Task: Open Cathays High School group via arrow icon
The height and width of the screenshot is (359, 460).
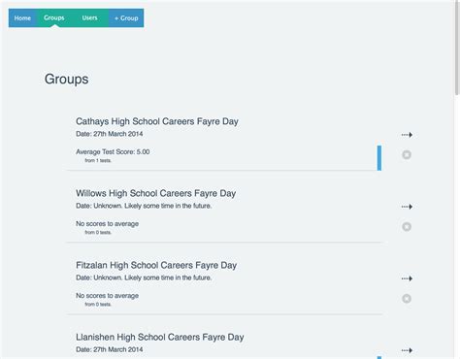Action: pyautogui.click(x=407, y=135)
